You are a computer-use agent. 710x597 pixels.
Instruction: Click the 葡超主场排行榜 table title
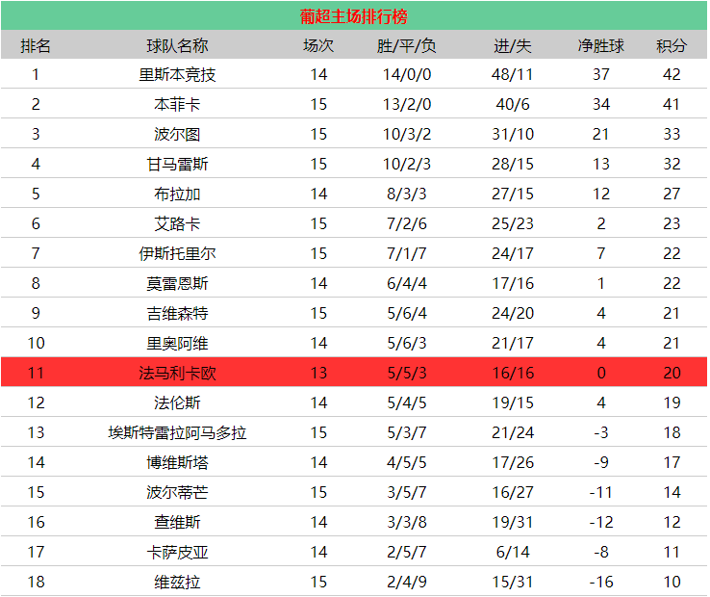tap(354, 16)
